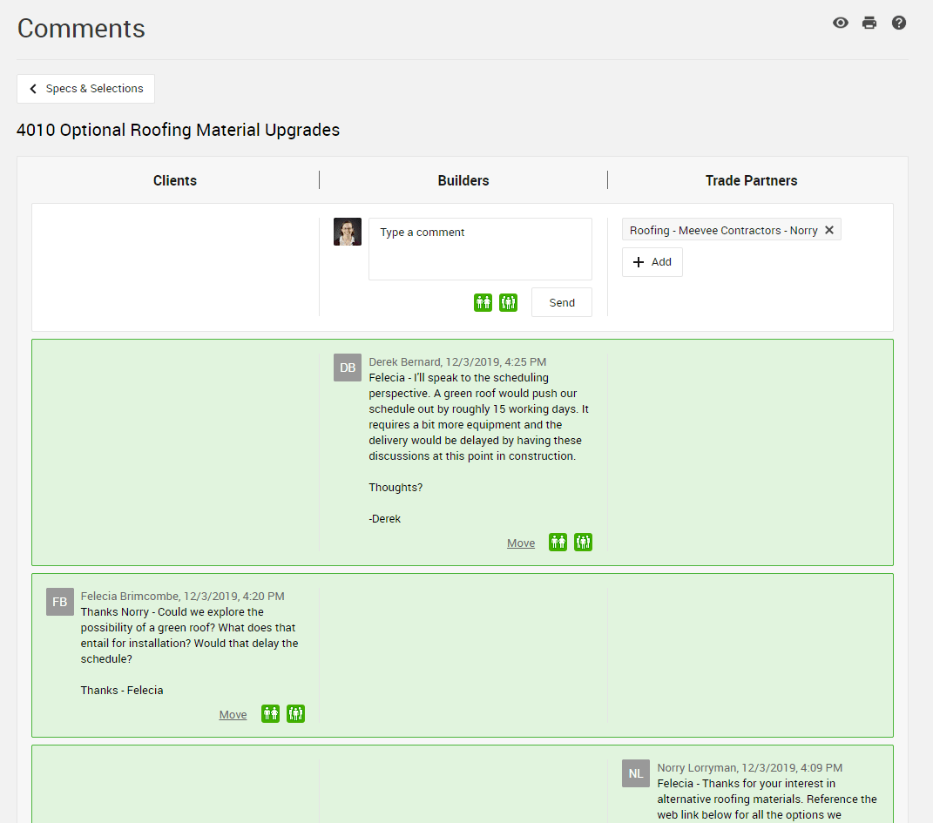Click Move link on Derek Bernard's comment
Viewport: 933px width, 823px height.
click(521, 543)
